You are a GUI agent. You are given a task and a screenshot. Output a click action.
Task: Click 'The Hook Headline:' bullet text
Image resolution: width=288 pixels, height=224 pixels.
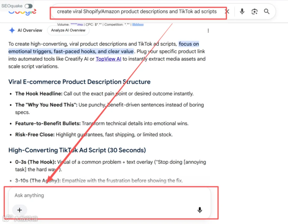[x=39, y=94]
